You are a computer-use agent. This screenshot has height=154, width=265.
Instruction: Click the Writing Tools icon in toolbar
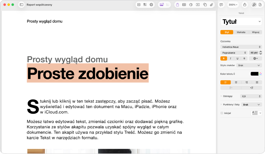tap(151, 5)
